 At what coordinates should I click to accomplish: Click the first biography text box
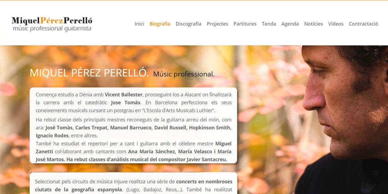[133, 125]
